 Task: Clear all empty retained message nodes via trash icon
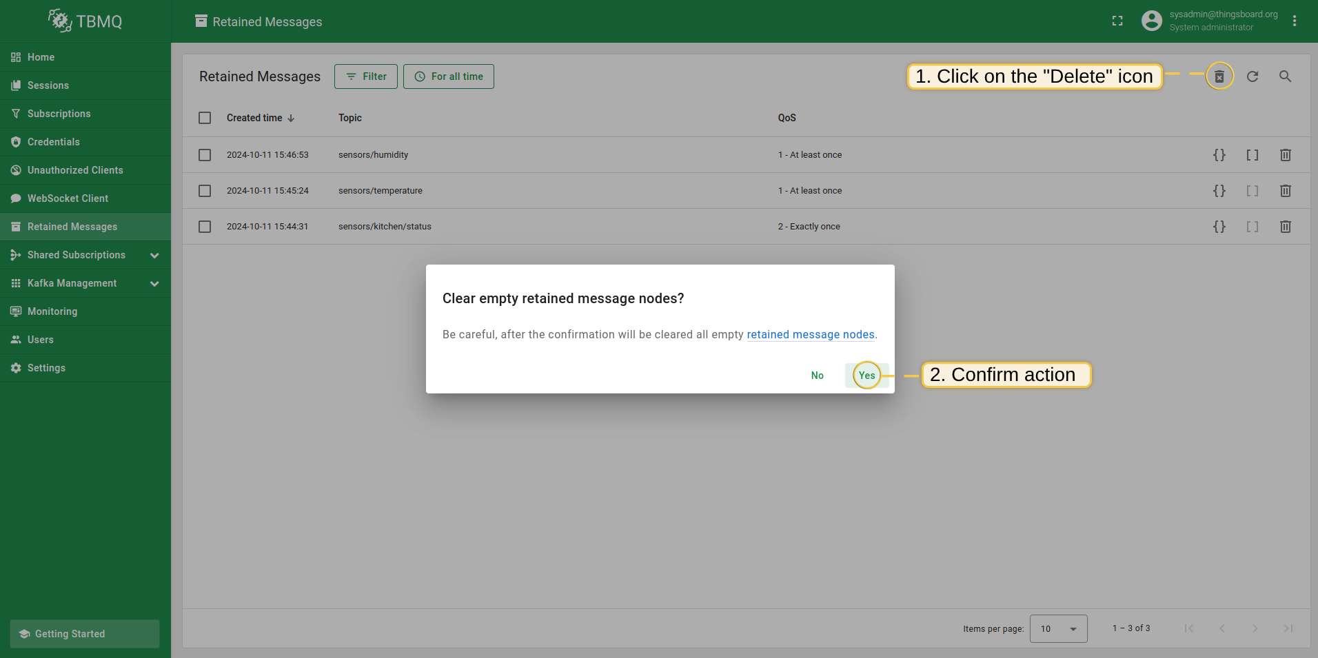click(1219, 76)
